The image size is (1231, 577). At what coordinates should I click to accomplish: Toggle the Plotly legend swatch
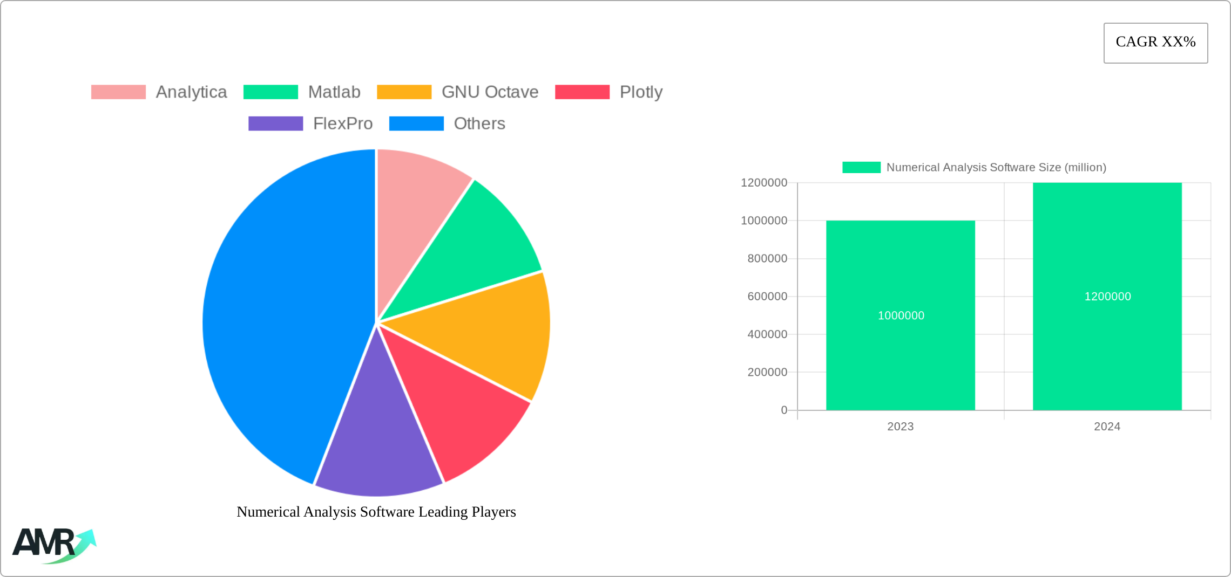(x=582, y=92)
